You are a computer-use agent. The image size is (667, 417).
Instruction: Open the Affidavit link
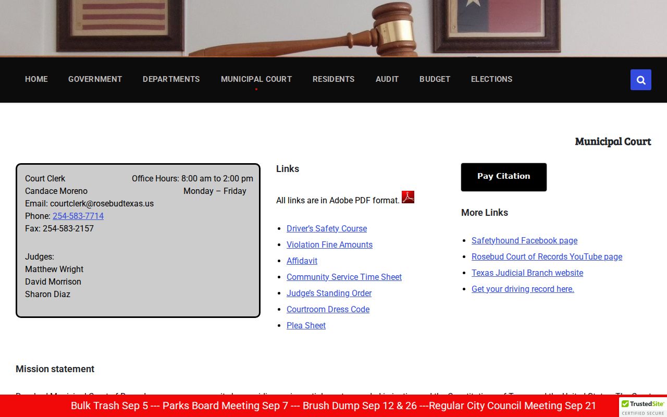pos(302,261)
